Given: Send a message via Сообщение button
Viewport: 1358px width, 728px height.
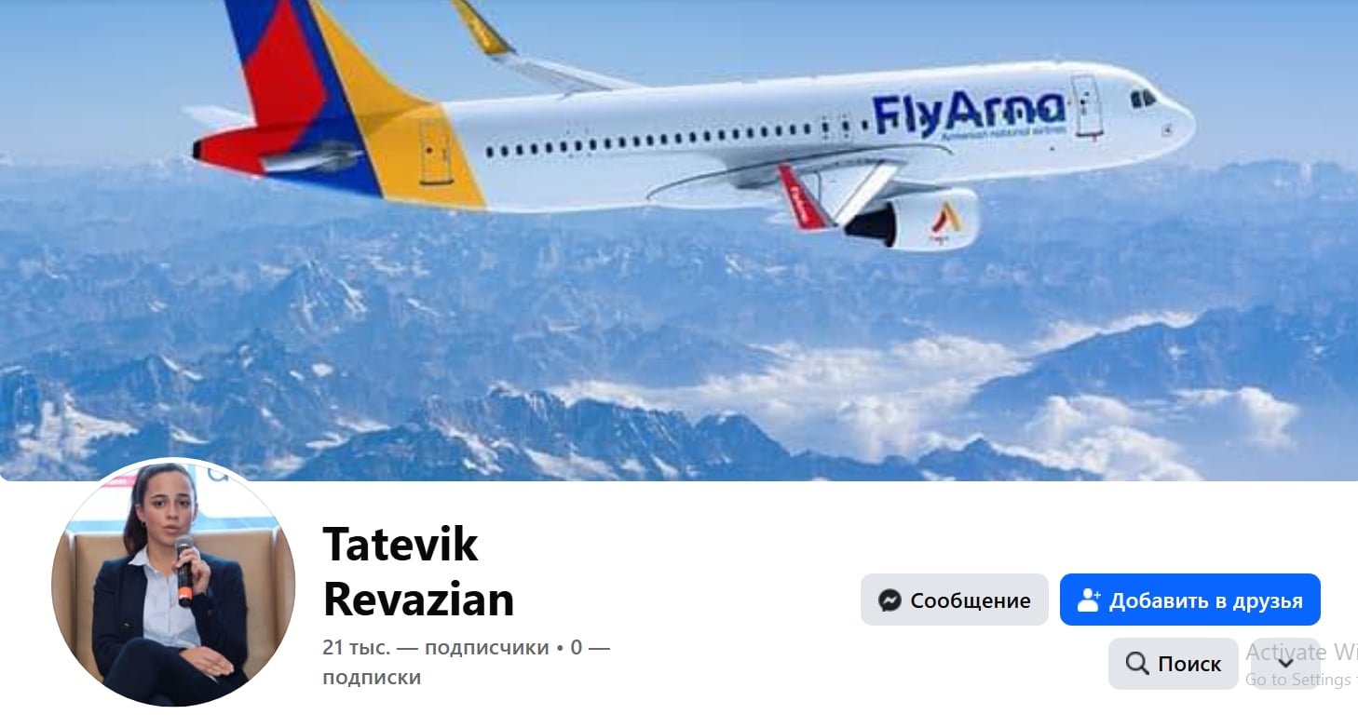Looking at the screenshot, I should point(955,600).
